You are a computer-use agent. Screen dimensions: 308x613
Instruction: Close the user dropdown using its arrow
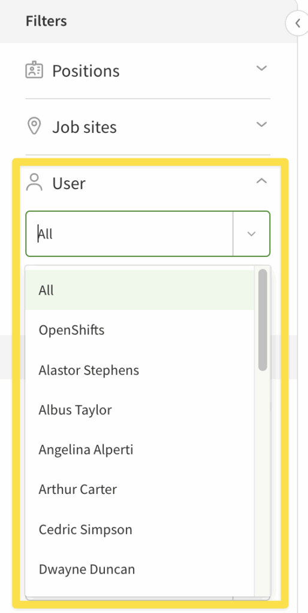[x=251, y=234]
